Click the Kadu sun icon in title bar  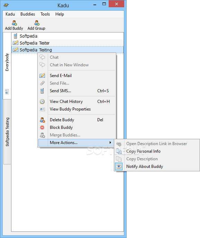(6, 5)
